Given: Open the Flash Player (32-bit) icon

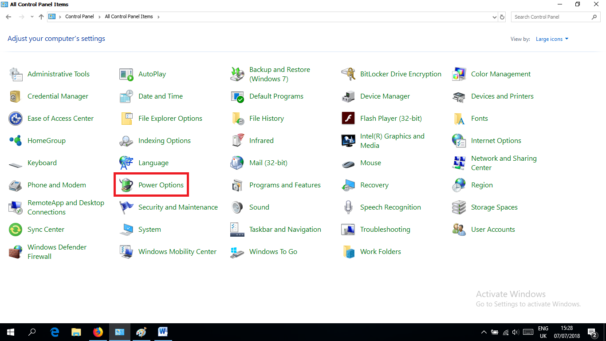Looking at the screenshot, I should pos(348,119).
